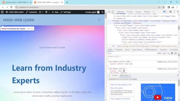Image resolution: width=180 pixels, height=101 pixels.
Task: Click the WordPress logo in admin bar
Action: [2, 12]
